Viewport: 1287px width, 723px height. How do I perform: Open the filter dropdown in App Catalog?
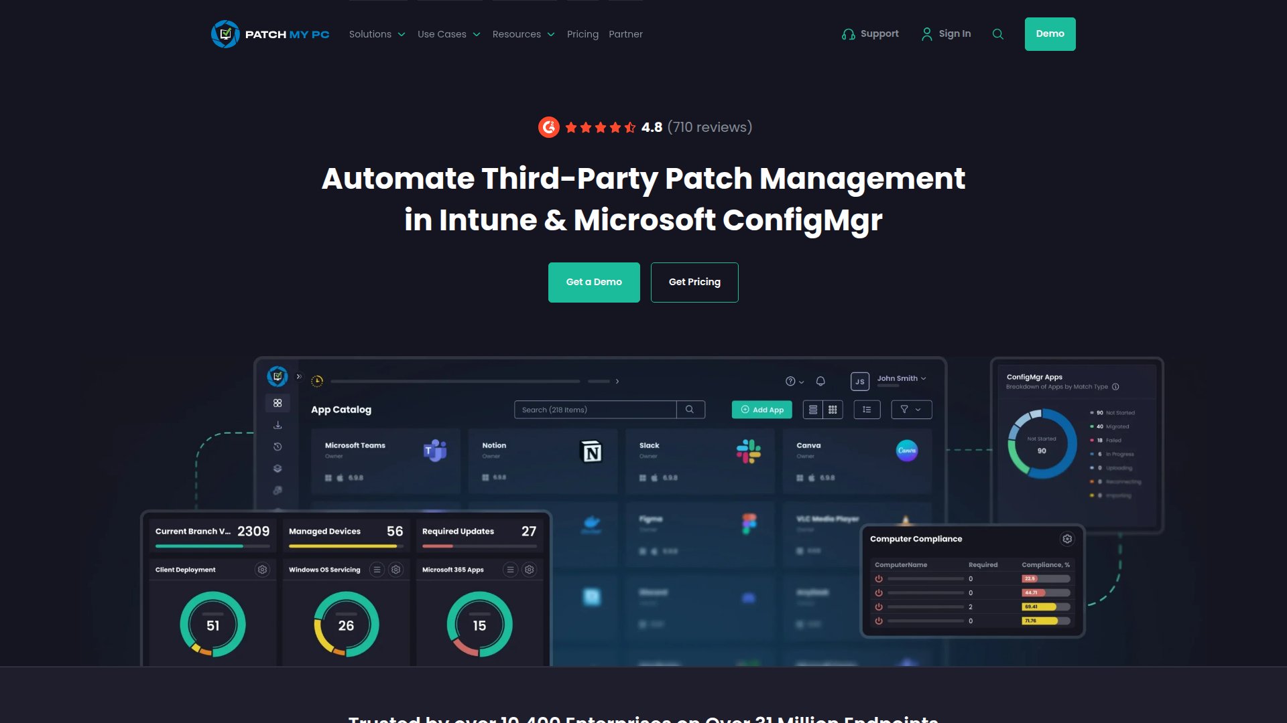[911, 410]
